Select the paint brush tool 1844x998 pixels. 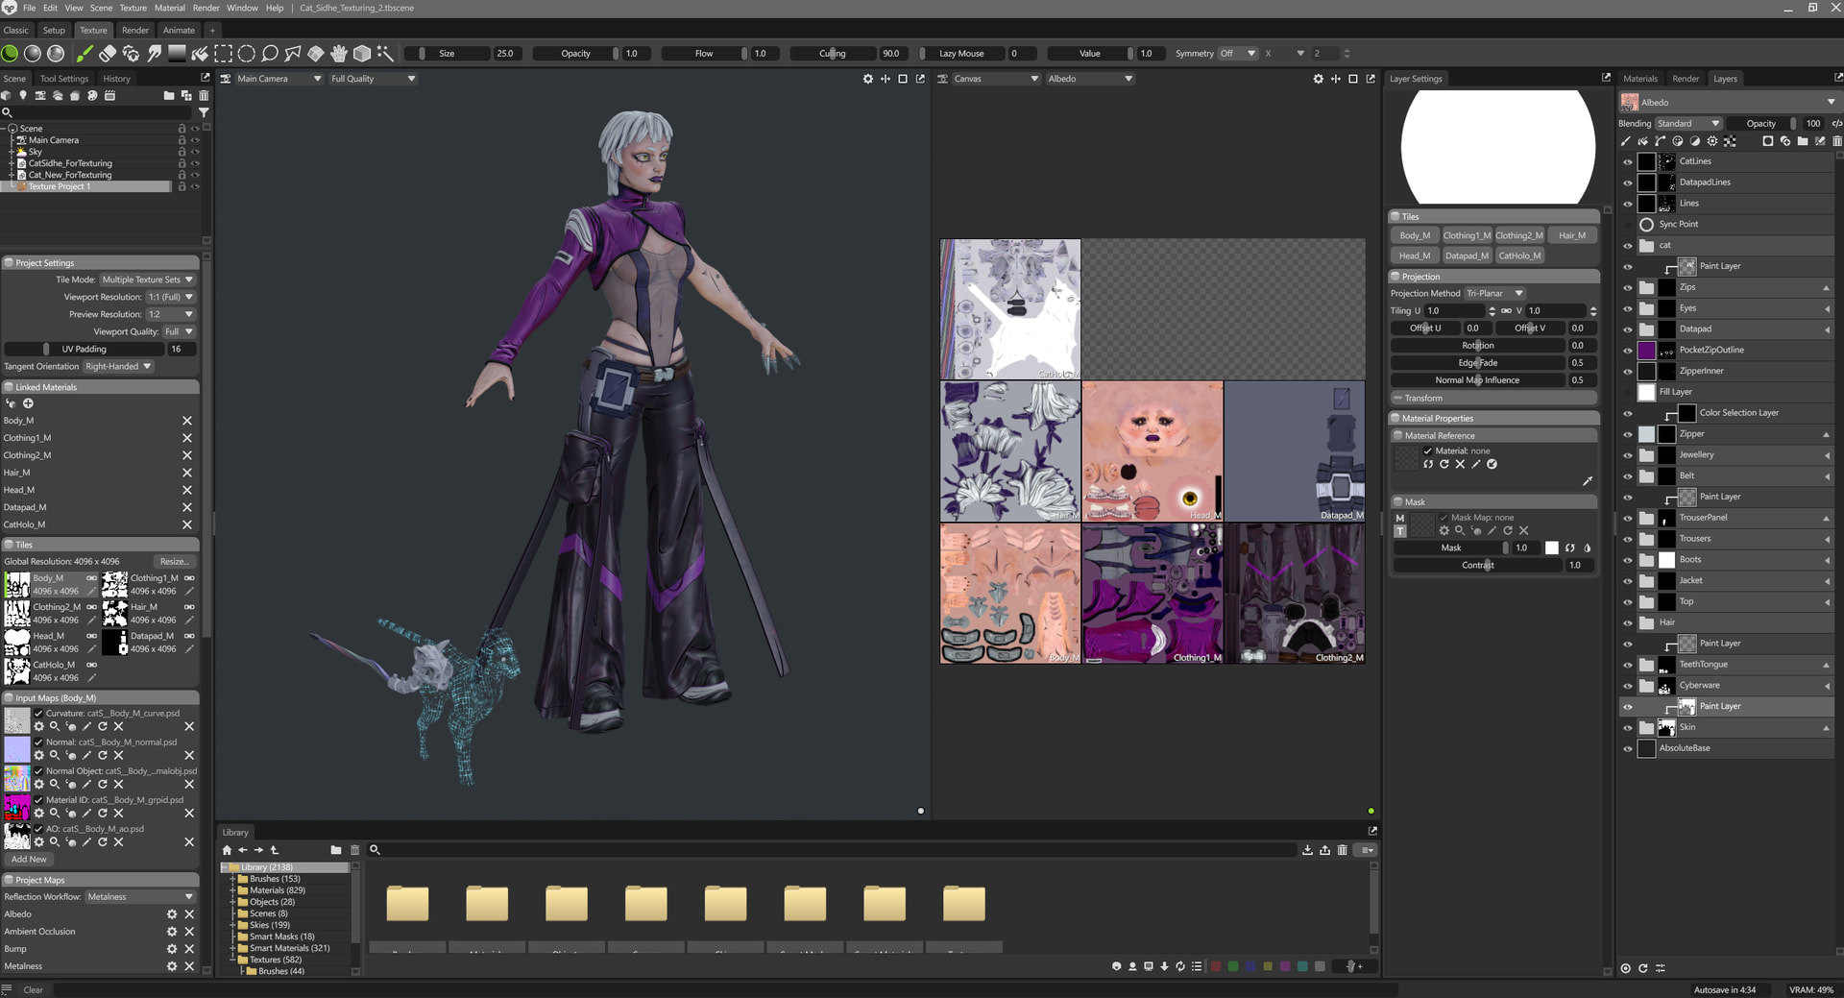pos(85,54)
